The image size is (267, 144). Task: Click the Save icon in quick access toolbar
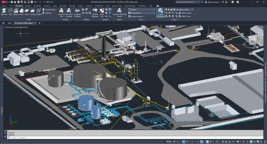point(19,2)
